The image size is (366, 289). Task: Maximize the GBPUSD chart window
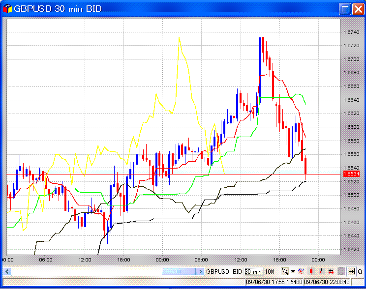(x=345, y=8)
